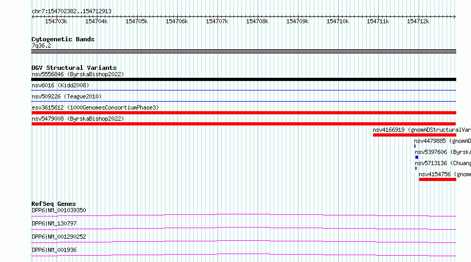Click the 154710k ruler tick label
471x262 pixels.
tap(338, 21)
